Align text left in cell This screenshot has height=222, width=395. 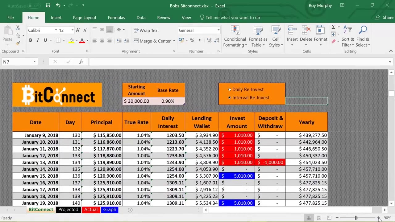[94, 40]
